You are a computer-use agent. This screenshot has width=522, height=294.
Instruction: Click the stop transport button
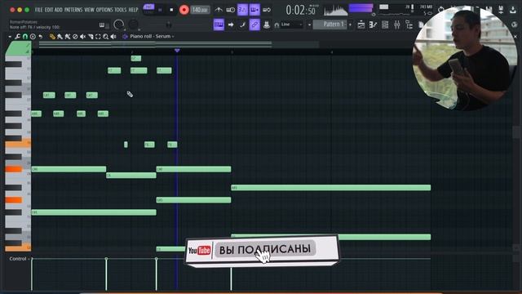click(171, 10)
